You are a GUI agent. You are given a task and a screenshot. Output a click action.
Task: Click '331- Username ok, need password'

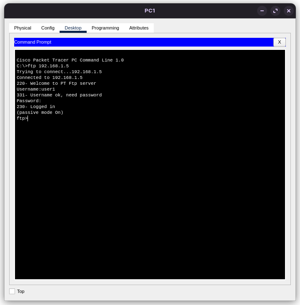point(59,95)
